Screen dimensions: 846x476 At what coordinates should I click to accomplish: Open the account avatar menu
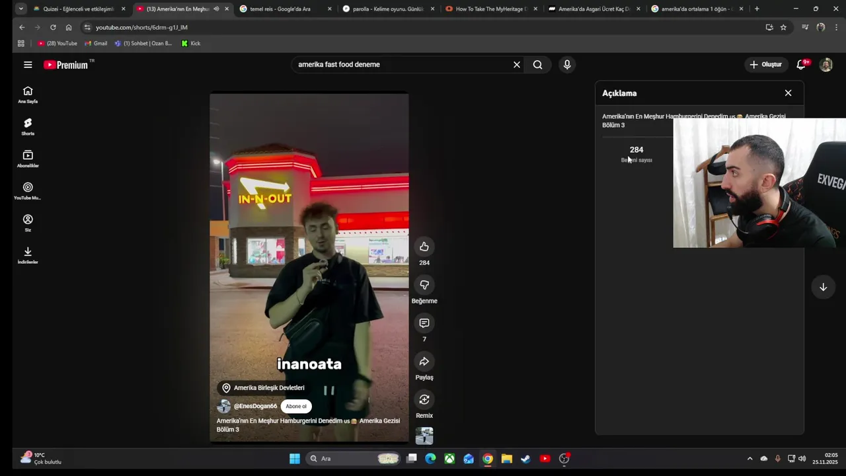point(826,65)
